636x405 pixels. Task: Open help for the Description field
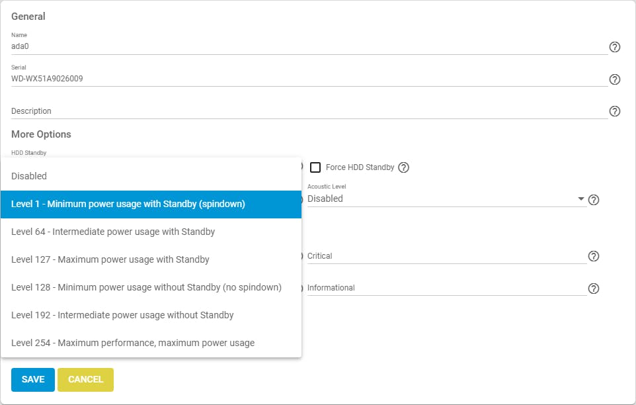pyautogui.click(x=614, y=111)
